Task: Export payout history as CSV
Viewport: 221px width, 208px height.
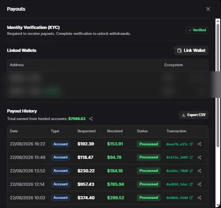Action: (x=193, y=115)
